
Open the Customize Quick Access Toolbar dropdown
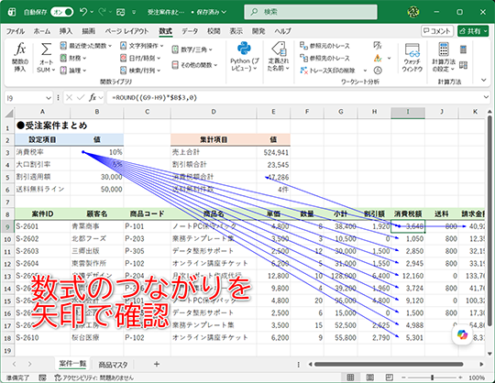pyautogui.click(x=134, y=12)
